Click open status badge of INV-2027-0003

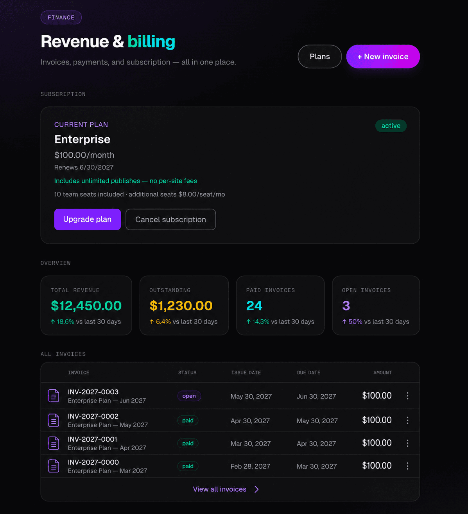tap(189, 396)
